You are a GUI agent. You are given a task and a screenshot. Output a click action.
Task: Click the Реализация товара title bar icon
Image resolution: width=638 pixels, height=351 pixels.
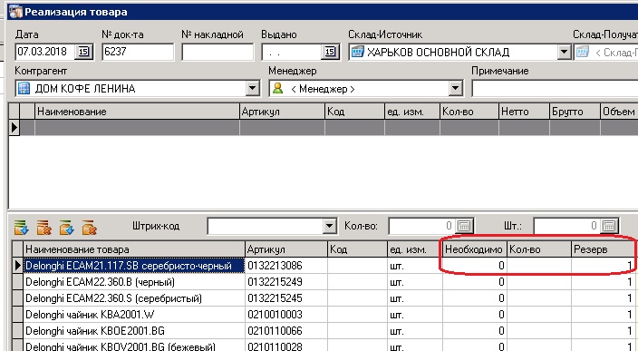click(15, 12)
